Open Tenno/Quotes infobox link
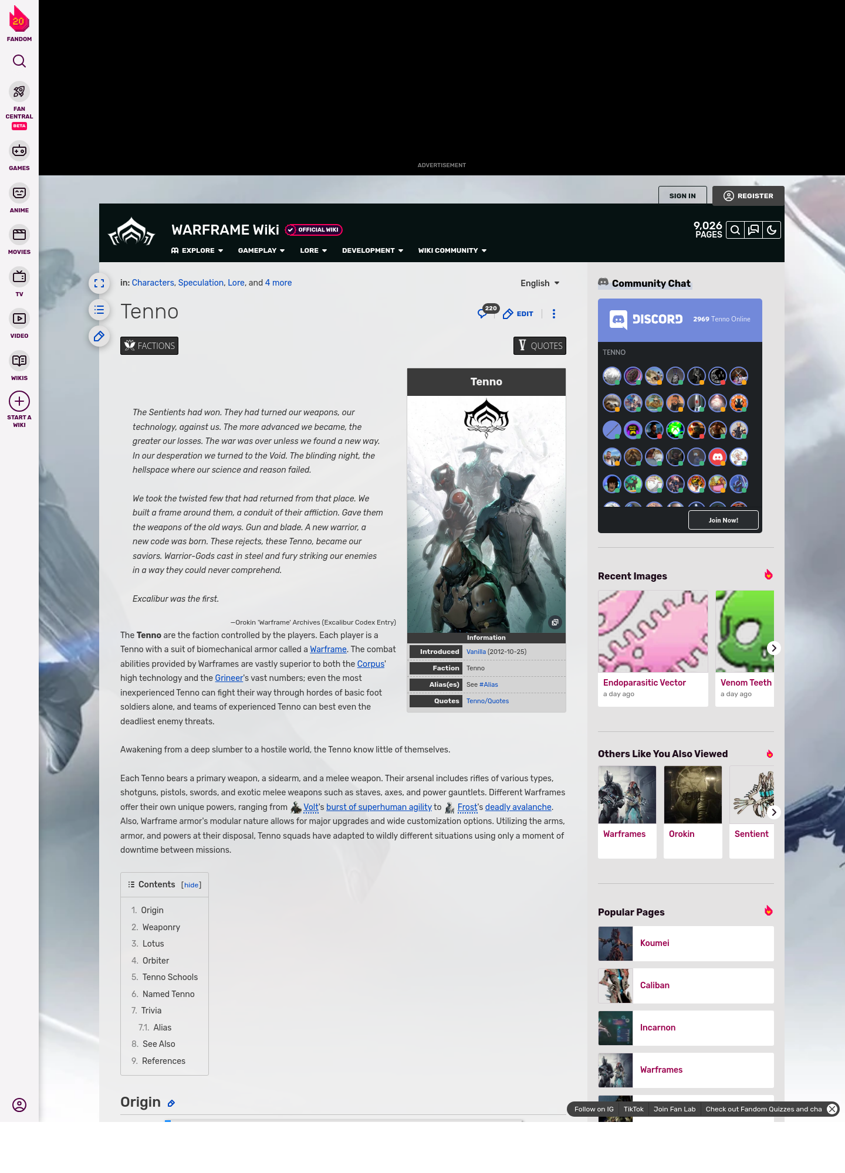845x1173 pixels. [488, 701]
